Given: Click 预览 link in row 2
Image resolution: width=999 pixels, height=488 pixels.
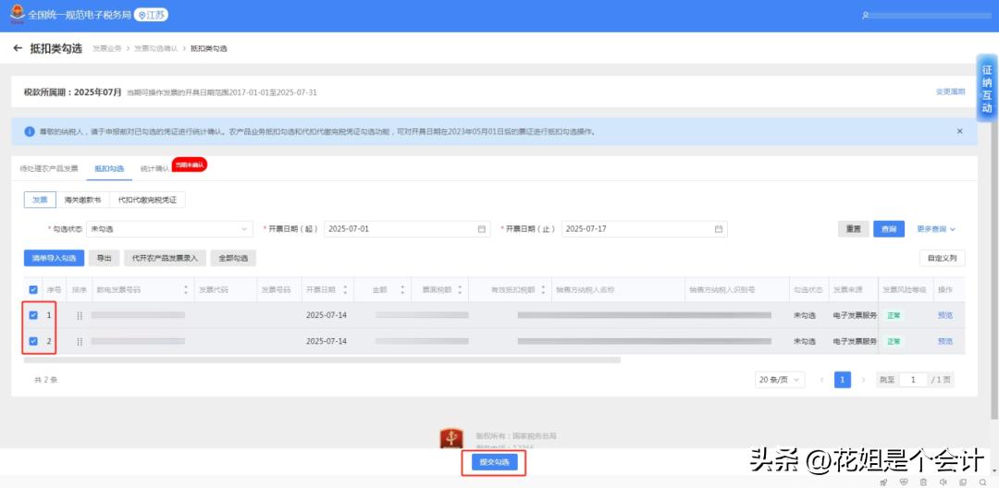Looking at the screenshot, I should coord(945,342).
